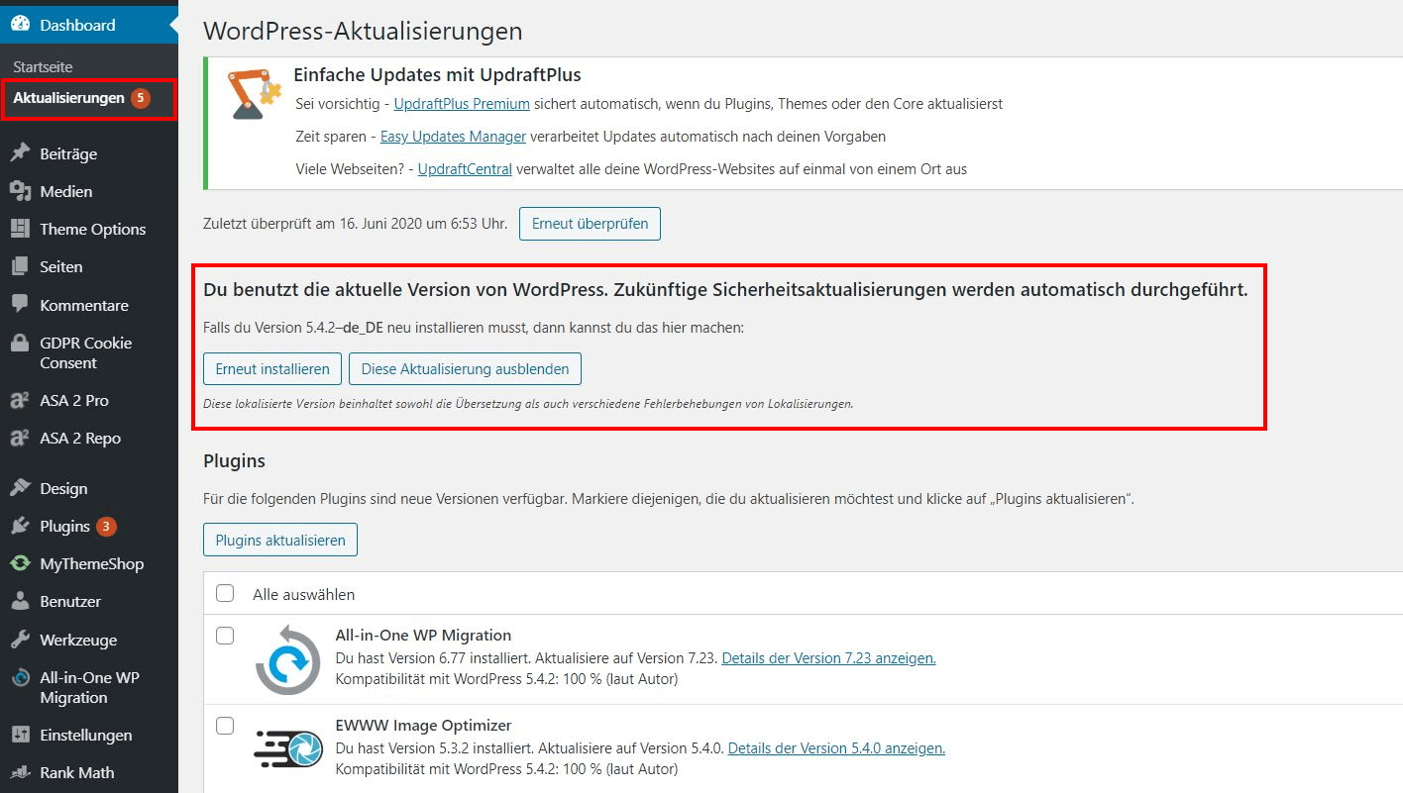Open the UpdraftPlus Premium link
Viewport: 1403px width, 793px height.
(x=462, y=103)
